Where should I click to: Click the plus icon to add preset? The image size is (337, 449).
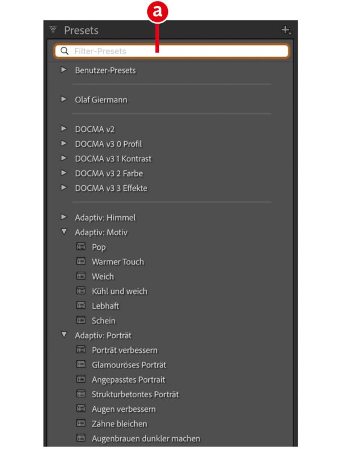click(286, 30)
